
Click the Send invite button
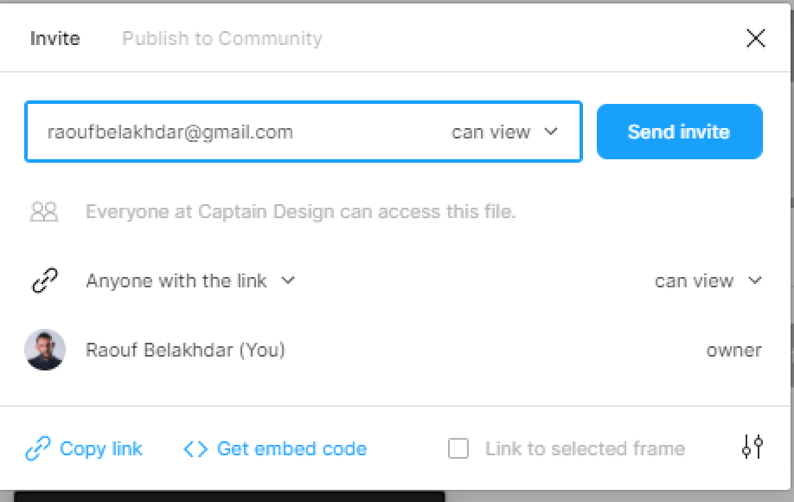(680, 132)
